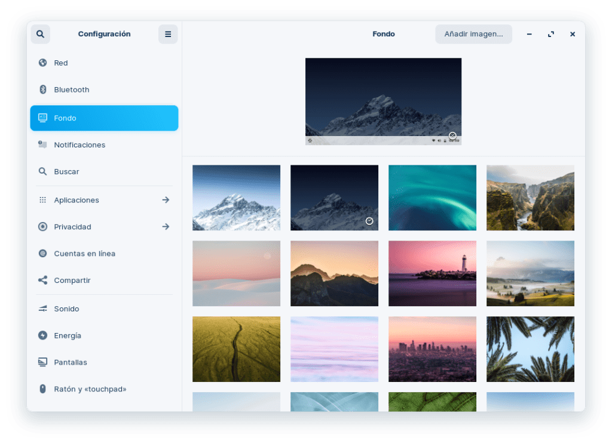Open Compartir settings

tap(104, 280)
